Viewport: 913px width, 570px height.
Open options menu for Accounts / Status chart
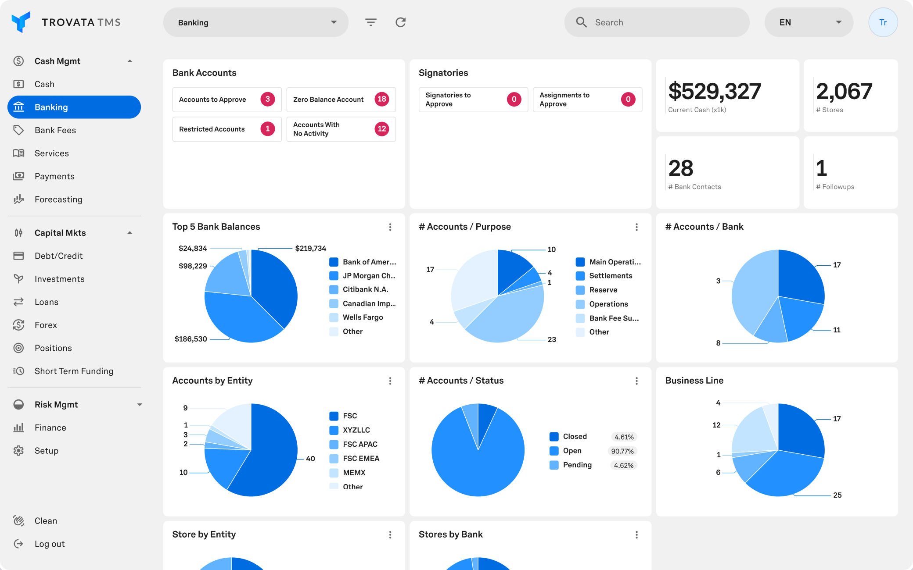pos(636,381)
